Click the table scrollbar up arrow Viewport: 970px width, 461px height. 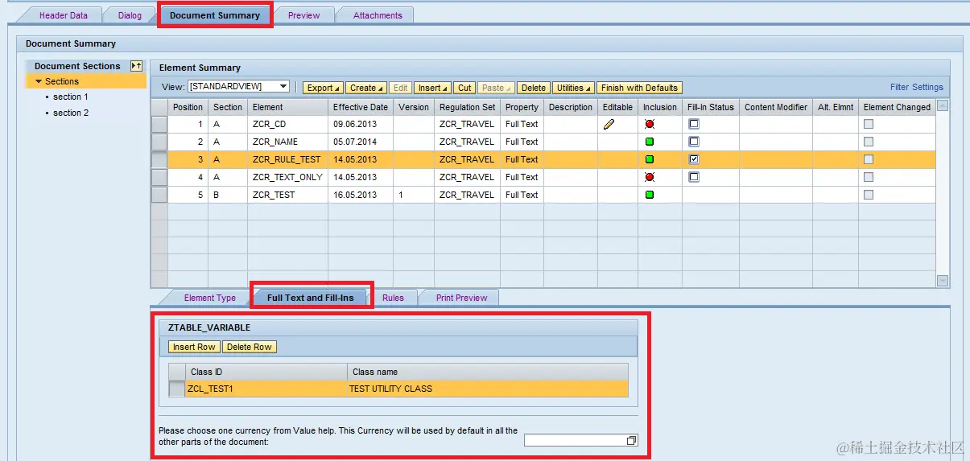point(943,105)
